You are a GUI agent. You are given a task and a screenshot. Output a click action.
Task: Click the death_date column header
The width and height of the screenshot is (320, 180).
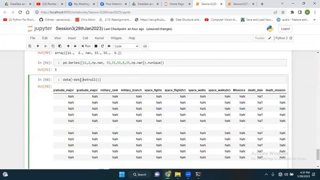255,90
